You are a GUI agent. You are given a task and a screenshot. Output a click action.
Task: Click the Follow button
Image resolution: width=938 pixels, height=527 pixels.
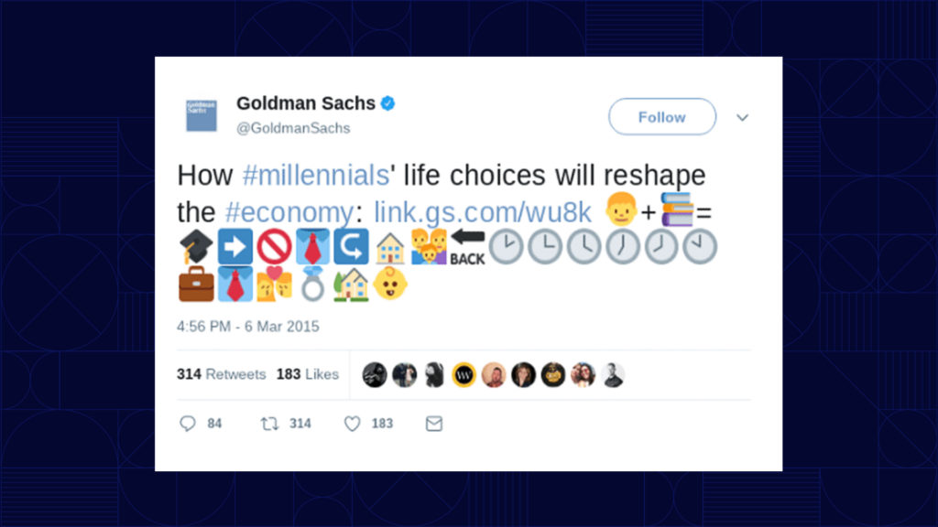(661, 117)
